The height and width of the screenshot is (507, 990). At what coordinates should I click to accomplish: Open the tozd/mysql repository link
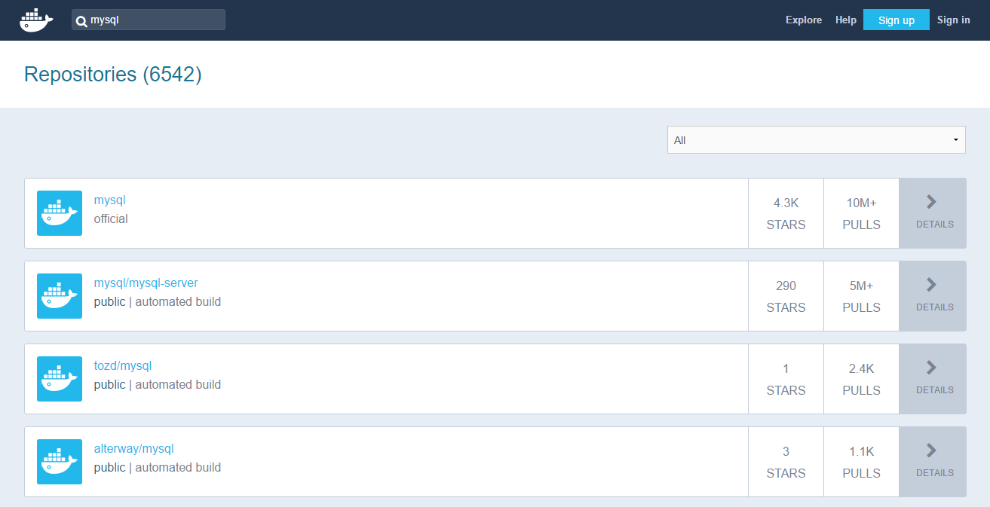(x=122, y=366)
